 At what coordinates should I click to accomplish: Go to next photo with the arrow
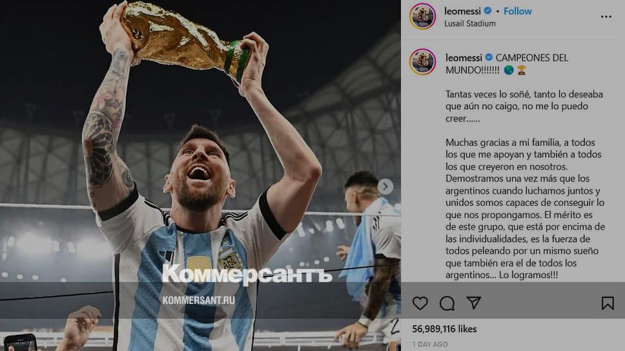(x=385, y=186)
